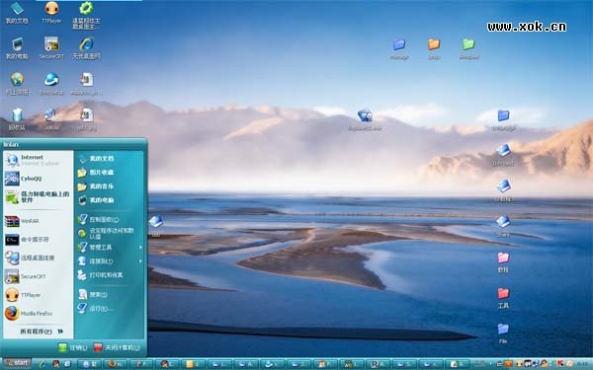
Task: Open Mozilla Firefox from the start menu
Action: click(29, 314)
